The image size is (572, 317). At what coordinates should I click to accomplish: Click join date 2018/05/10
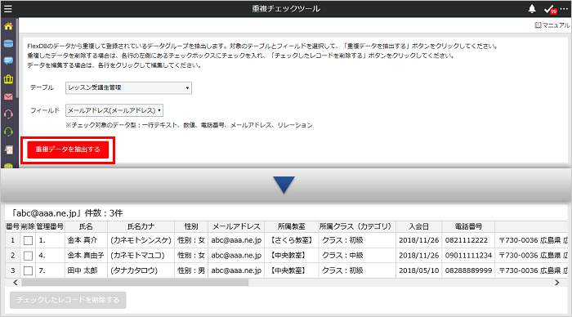pos(418,270)
